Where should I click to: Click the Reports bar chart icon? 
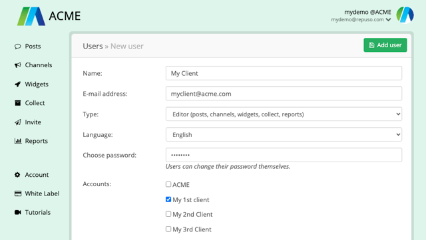click(x=18, y=141)
